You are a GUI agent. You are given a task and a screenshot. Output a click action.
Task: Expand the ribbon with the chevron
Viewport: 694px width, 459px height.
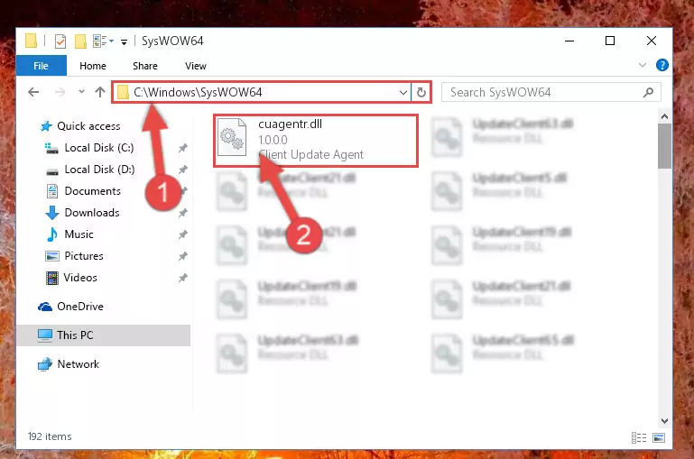(x=643, y=66)
